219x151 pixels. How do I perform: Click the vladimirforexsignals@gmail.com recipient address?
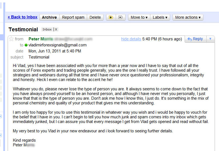(x=58, y=45)
